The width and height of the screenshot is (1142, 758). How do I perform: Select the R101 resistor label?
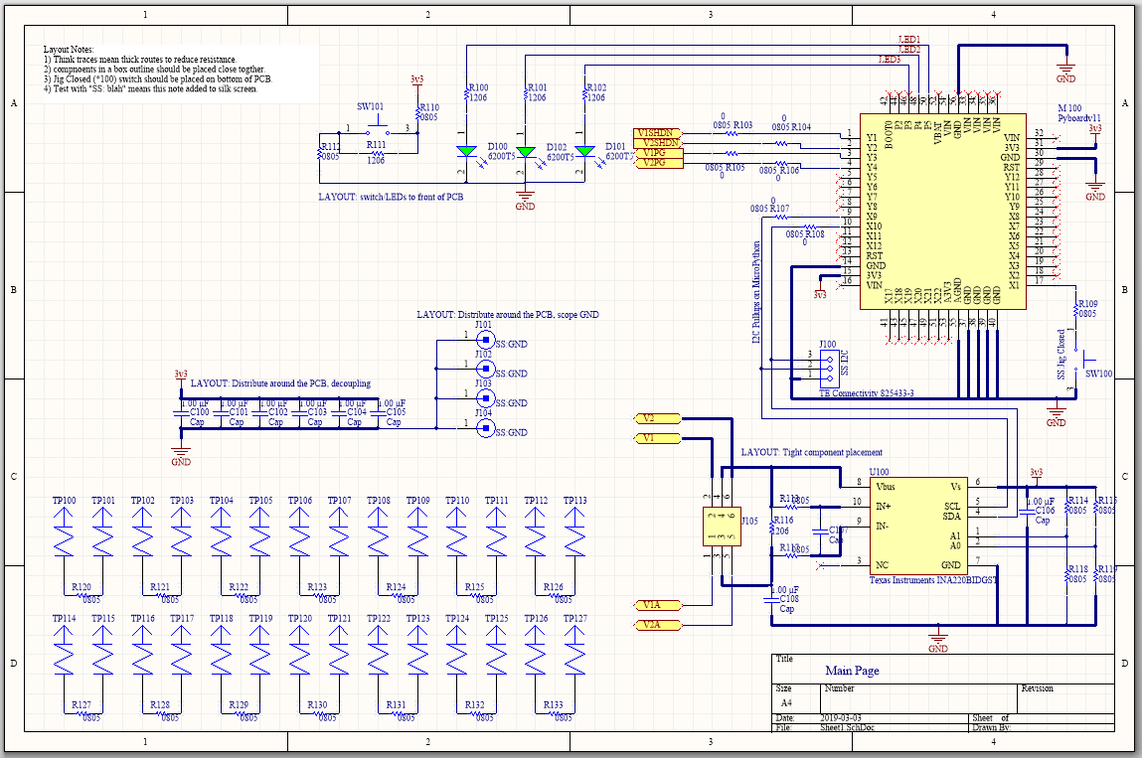[538, 87]
